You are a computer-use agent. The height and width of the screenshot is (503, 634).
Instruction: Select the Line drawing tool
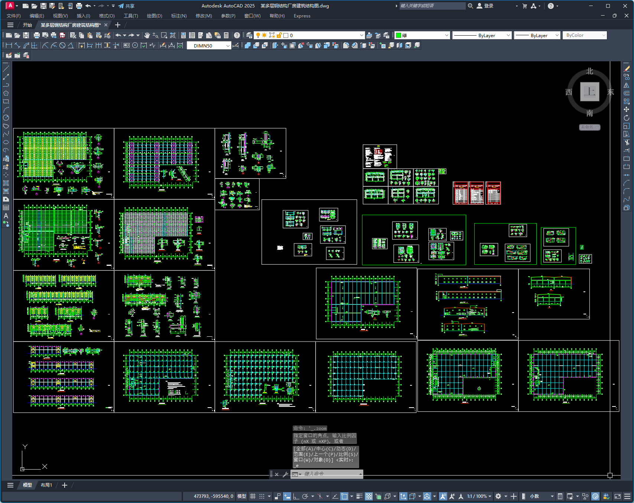[6, 69]
